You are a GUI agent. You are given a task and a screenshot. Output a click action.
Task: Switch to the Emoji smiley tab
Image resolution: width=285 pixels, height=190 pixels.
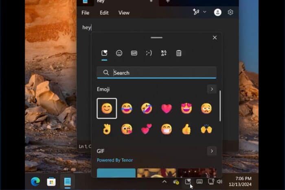click(x=119, y=53)
